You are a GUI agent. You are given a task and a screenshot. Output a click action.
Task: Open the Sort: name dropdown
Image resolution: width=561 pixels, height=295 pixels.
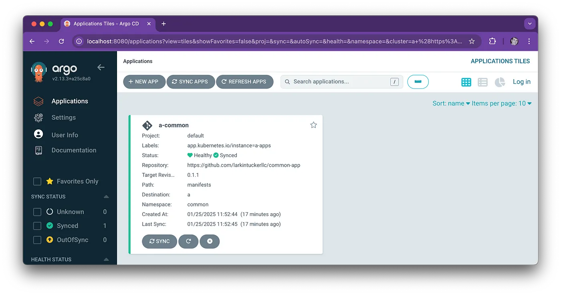coord(451,103)
